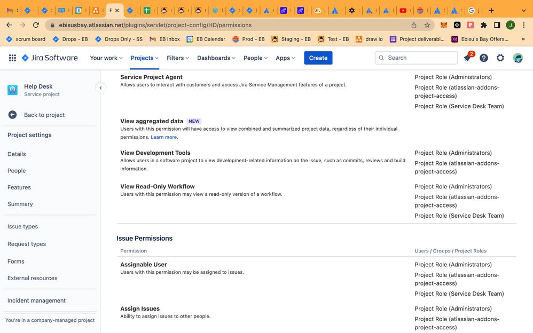Open the Test - EB bookmark
This screenshot has width=533, height=333.
(x=333, y=39)
